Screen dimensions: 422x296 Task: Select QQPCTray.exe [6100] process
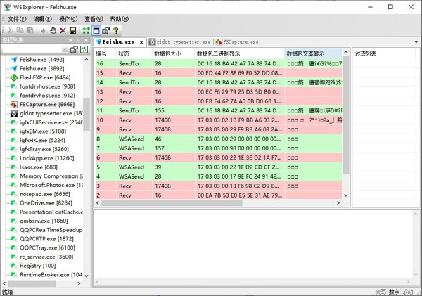pos(47,247)
